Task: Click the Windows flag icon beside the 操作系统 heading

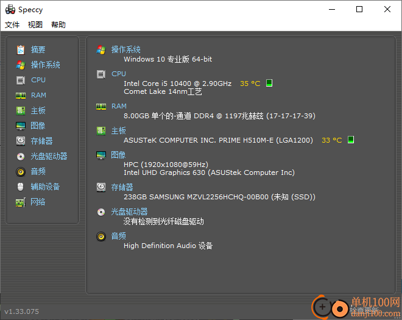Action: (101, 50)
